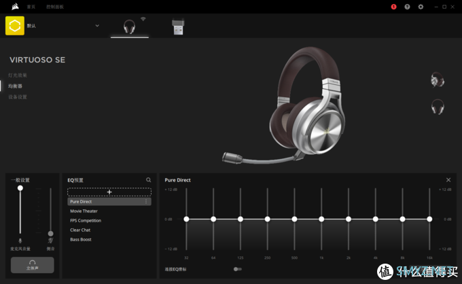The width and height of the screenshot is (462, 284).
Task: Click the 8k EQ band handle
Action: [x=402, y=219]
